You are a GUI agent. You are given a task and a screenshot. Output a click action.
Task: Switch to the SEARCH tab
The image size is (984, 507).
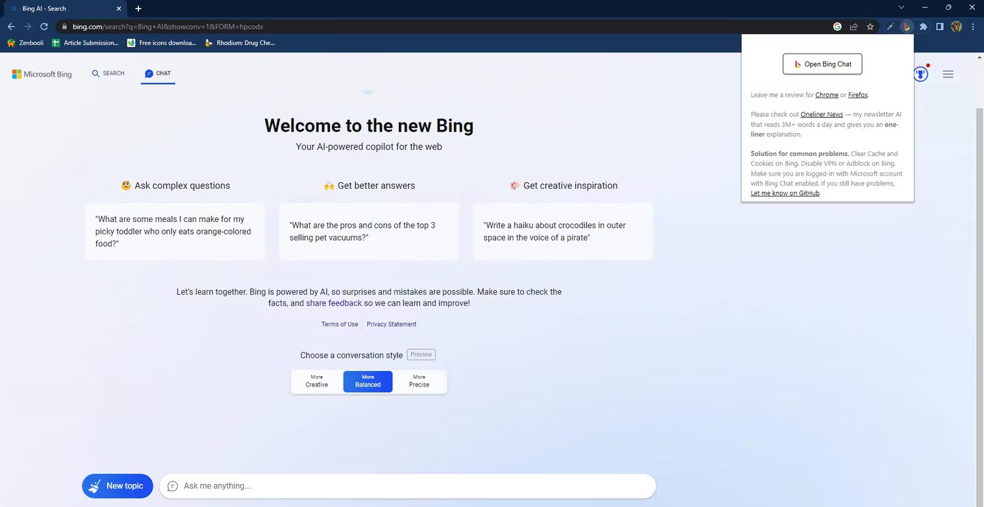point(108,73)
